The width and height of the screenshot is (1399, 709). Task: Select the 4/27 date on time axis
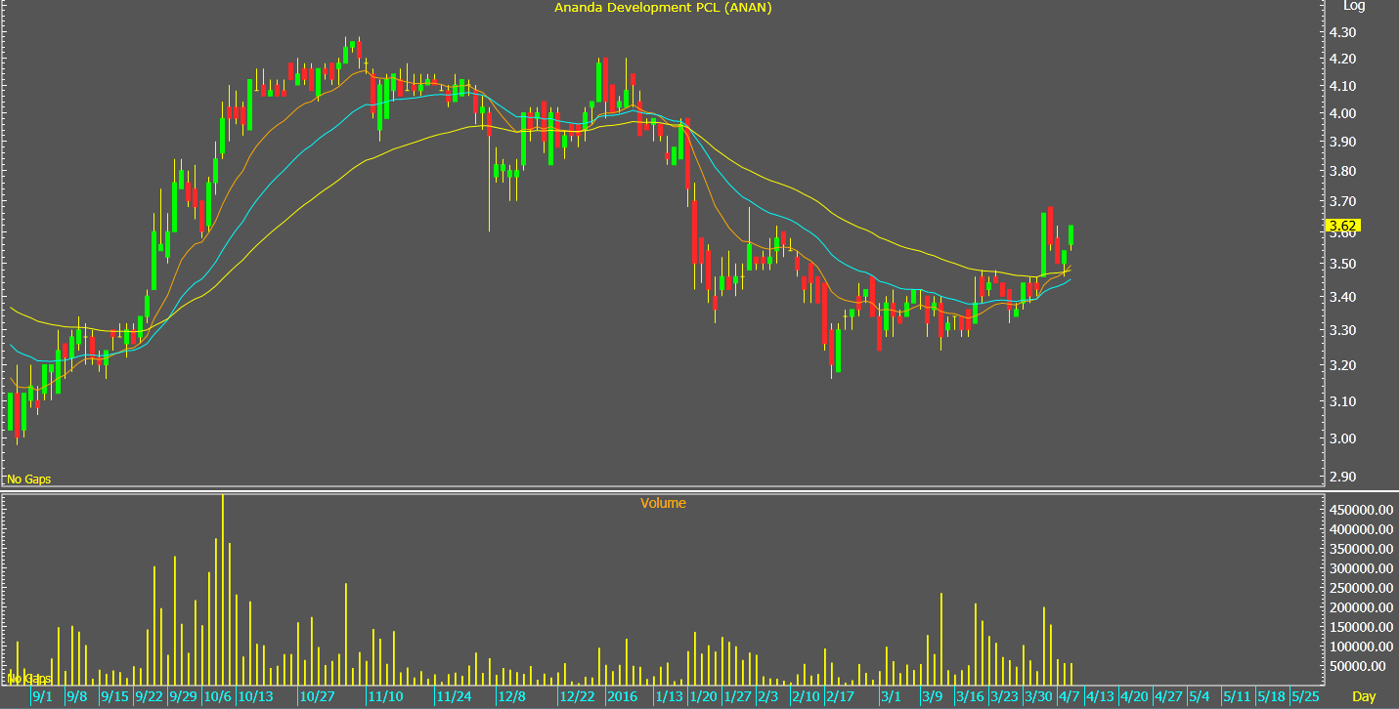tap(1168, 697)
